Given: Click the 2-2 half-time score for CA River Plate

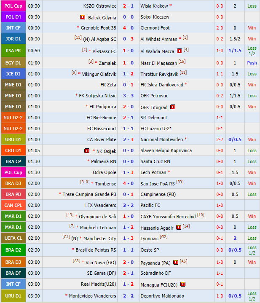Looking at the screenshot, I should point(220,139).
